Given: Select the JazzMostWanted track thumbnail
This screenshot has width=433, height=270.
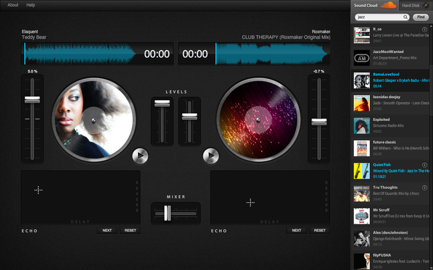Looking at the screenshot, I should (361, 57).
